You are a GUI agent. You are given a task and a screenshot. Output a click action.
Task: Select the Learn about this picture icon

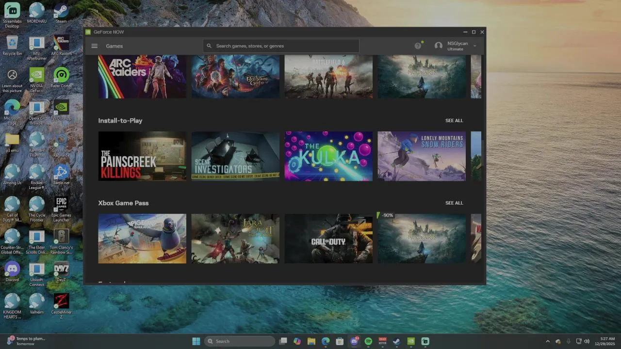click(12, 80)
